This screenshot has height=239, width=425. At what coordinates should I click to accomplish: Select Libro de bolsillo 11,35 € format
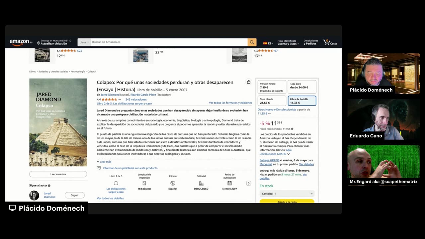[302, 101]
